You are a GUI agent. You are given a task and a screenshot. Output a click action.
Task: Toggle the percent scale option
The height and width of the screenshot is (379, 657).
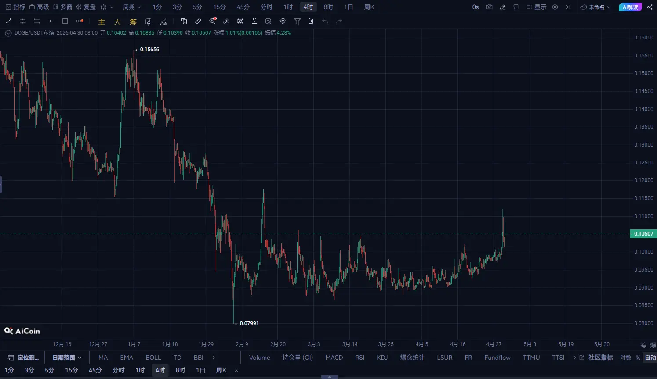pyautogui.click(x=638, y=358)
